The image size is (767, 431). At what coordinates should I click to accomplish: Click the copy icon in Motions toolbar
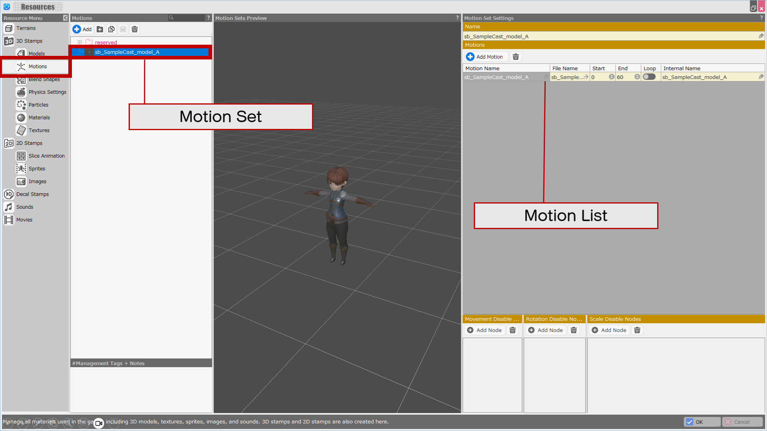click(111, 29)
